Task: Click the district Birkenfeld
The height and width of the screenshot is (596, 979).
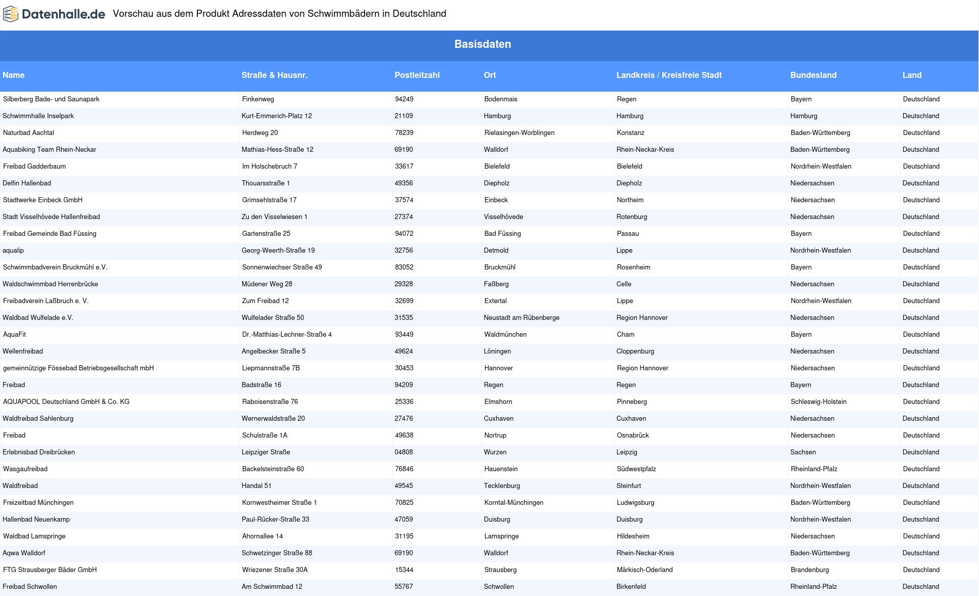Action: 631,587
